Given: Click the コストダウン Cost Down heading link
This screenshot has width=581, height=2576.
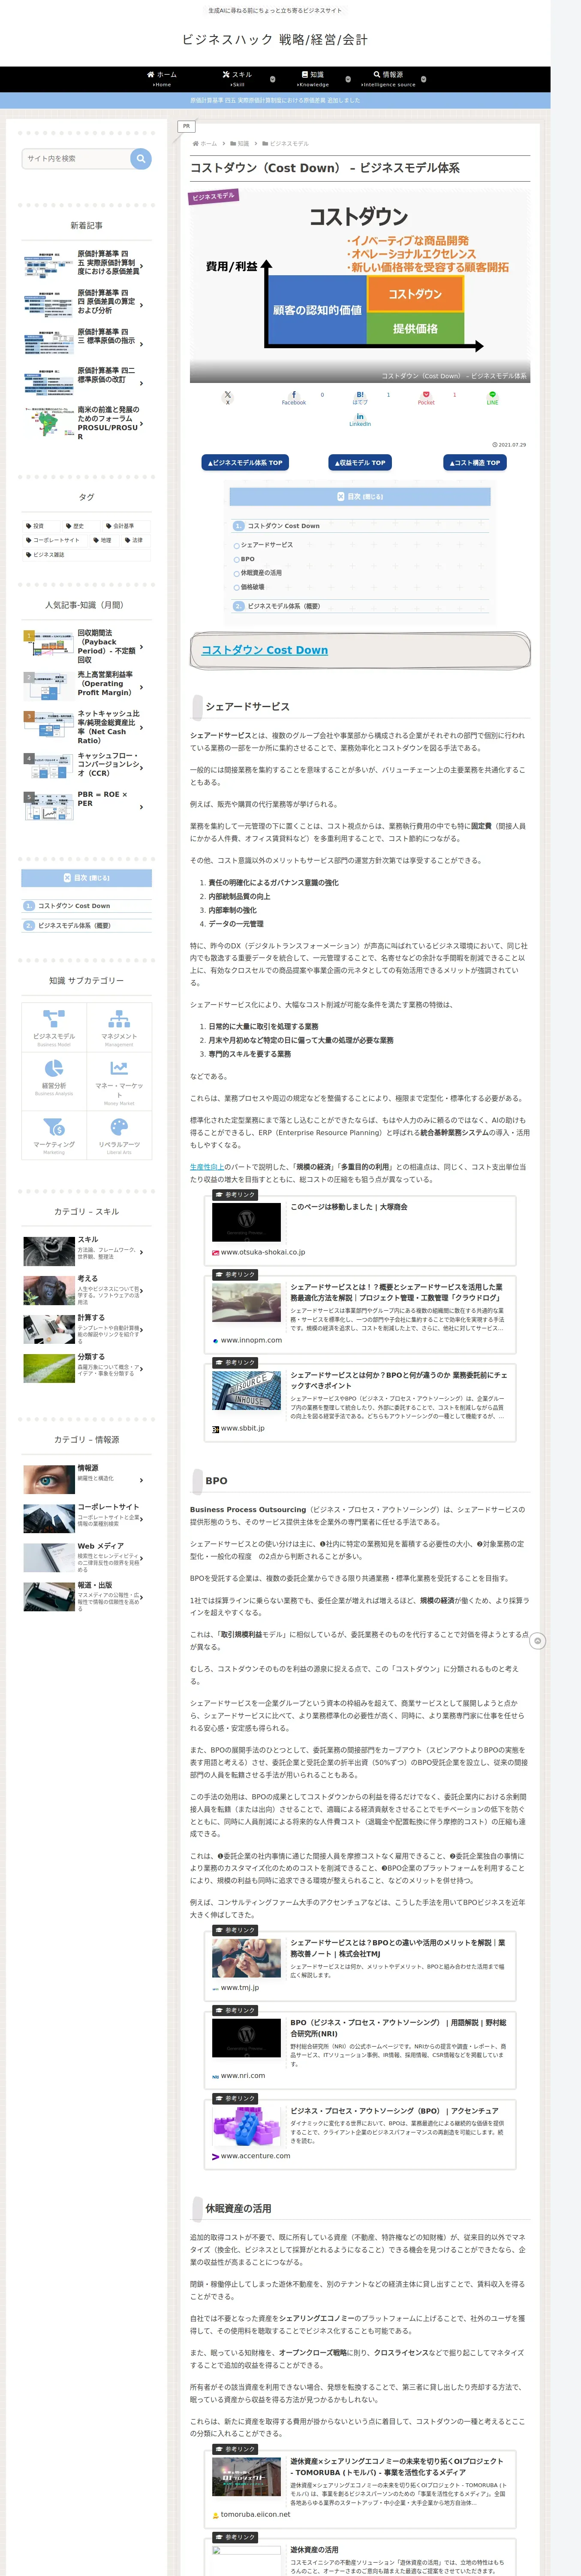Looking at the screenshot, I should point(265,650).
